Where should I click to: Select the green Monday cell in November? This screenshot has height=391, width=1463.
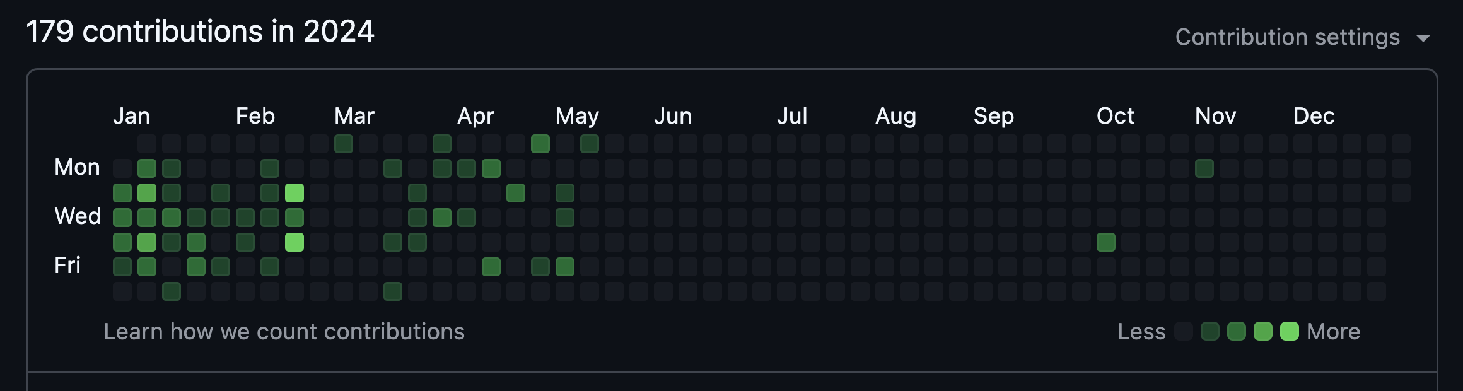(1204, 168)
